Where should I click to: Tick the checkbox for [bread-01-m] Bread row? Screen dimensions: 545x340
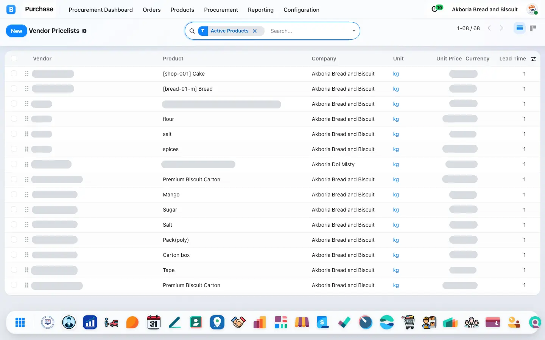point(14,88)
